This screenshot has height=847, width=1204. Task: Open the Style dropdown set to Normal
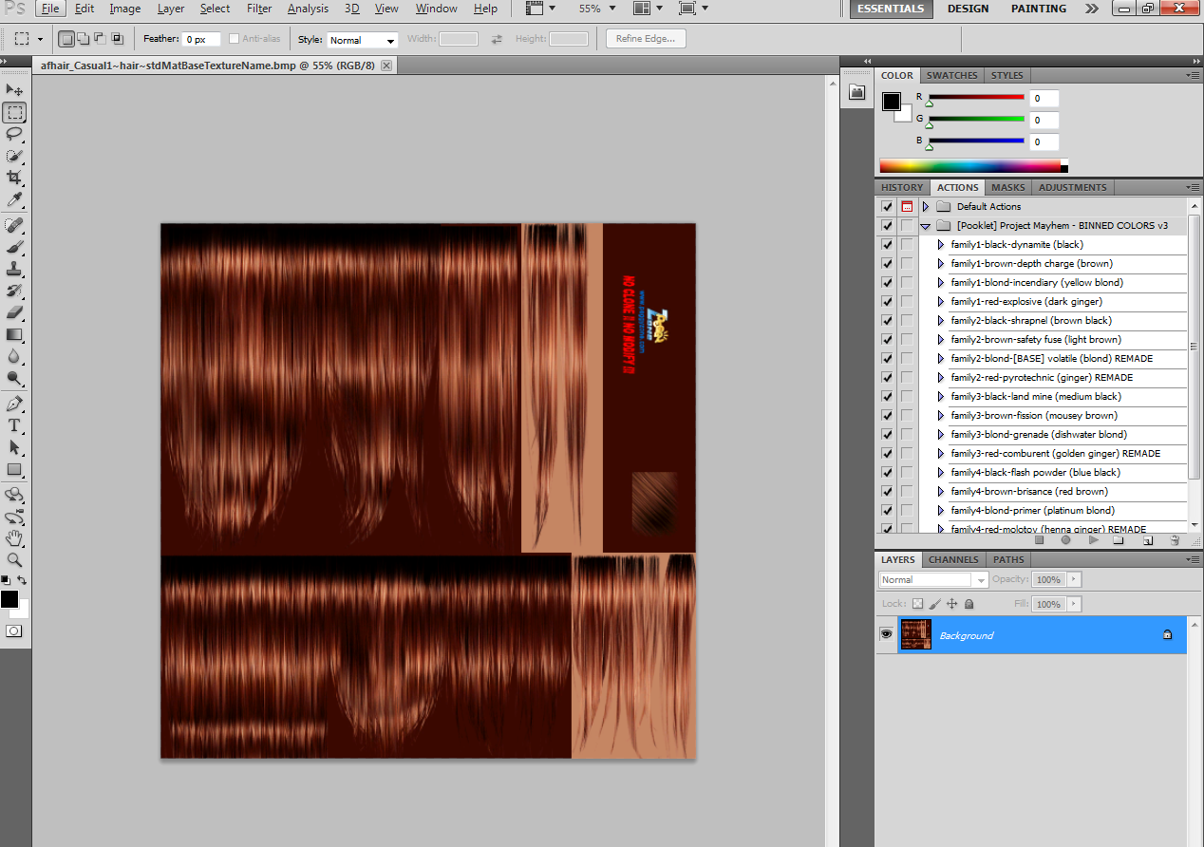pyautogui.click(x=363, y=40)
